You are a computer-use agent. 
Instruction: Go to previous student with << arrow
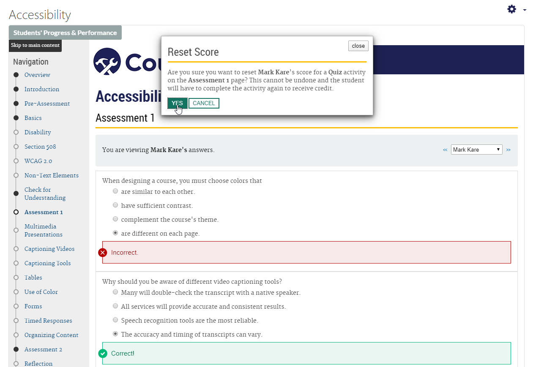click(445, 150)
